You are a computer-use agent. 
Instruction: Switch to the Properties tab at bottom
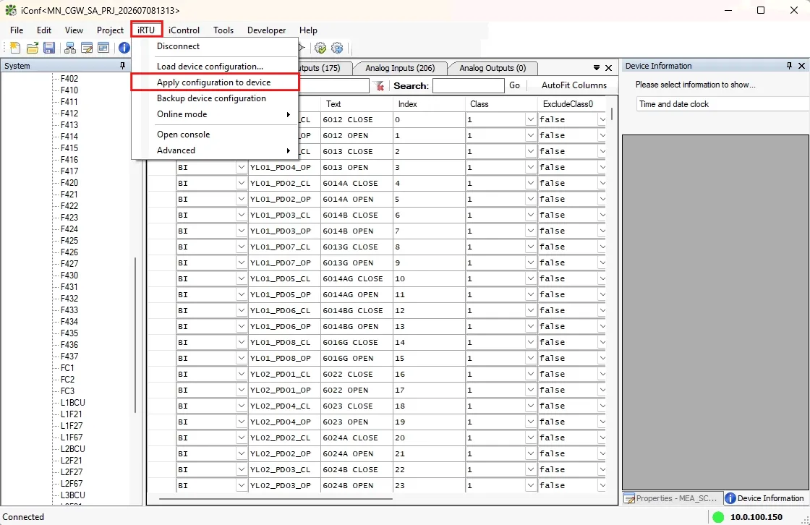pos(672,498)
